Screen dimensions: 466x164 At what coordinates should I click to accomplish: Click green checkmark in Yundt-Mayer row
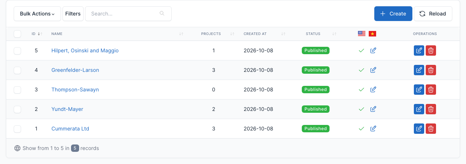coord(362,109)
